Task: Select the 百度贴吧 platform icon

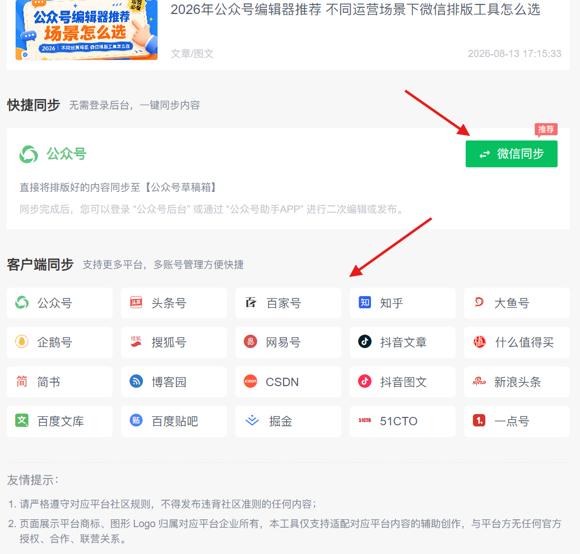Action: point(136,420)
